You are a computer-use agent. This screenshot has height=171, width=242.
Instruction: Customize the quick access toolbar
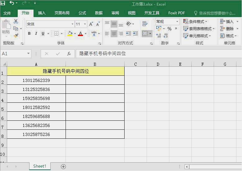(x=35, y=3)
